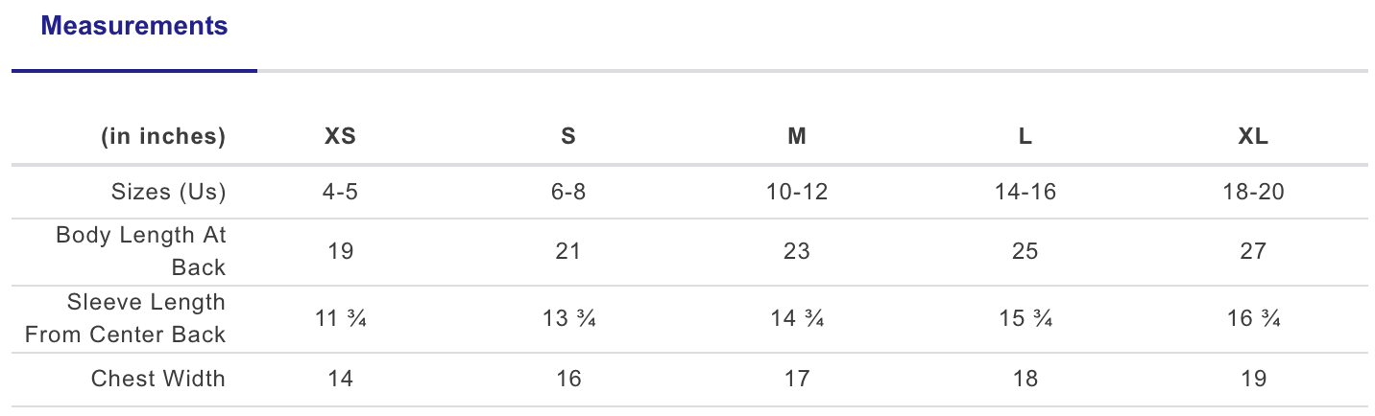The width and height of the screenshot is (1375, 416).
Task: Click the 'Sizes (Us)' row label
Action: point(168,192)
